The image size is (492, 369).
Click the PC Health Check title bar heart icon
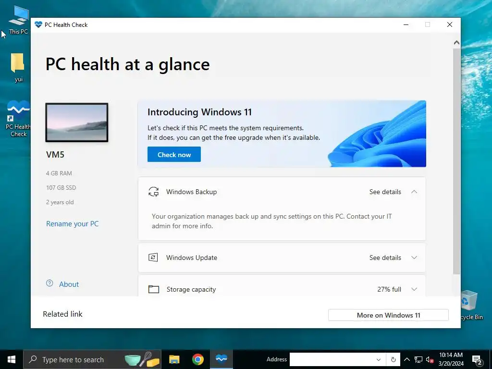coord(38,25)
